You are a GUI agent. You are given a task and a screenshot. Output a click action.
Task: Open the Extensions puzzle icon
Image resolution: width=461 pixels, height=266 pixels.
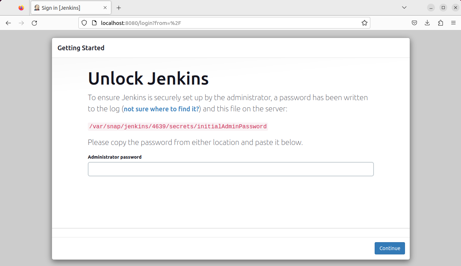pyautogui.click(x=440, y=23)
